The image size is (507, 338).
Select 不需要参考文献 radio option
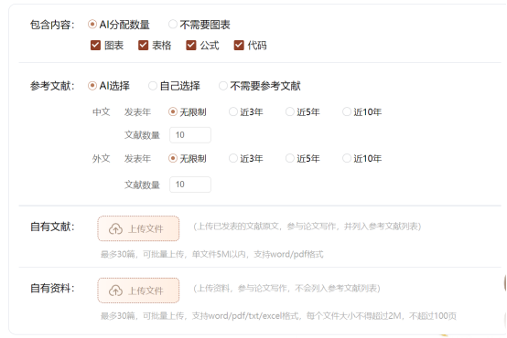[x=223, y=86]
